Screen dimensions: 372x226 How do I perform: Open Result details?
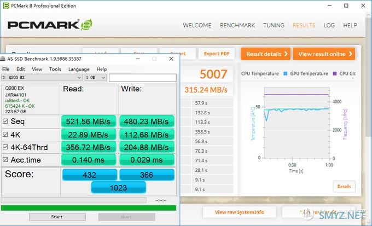pyautogui.click(x=265, y=54)
